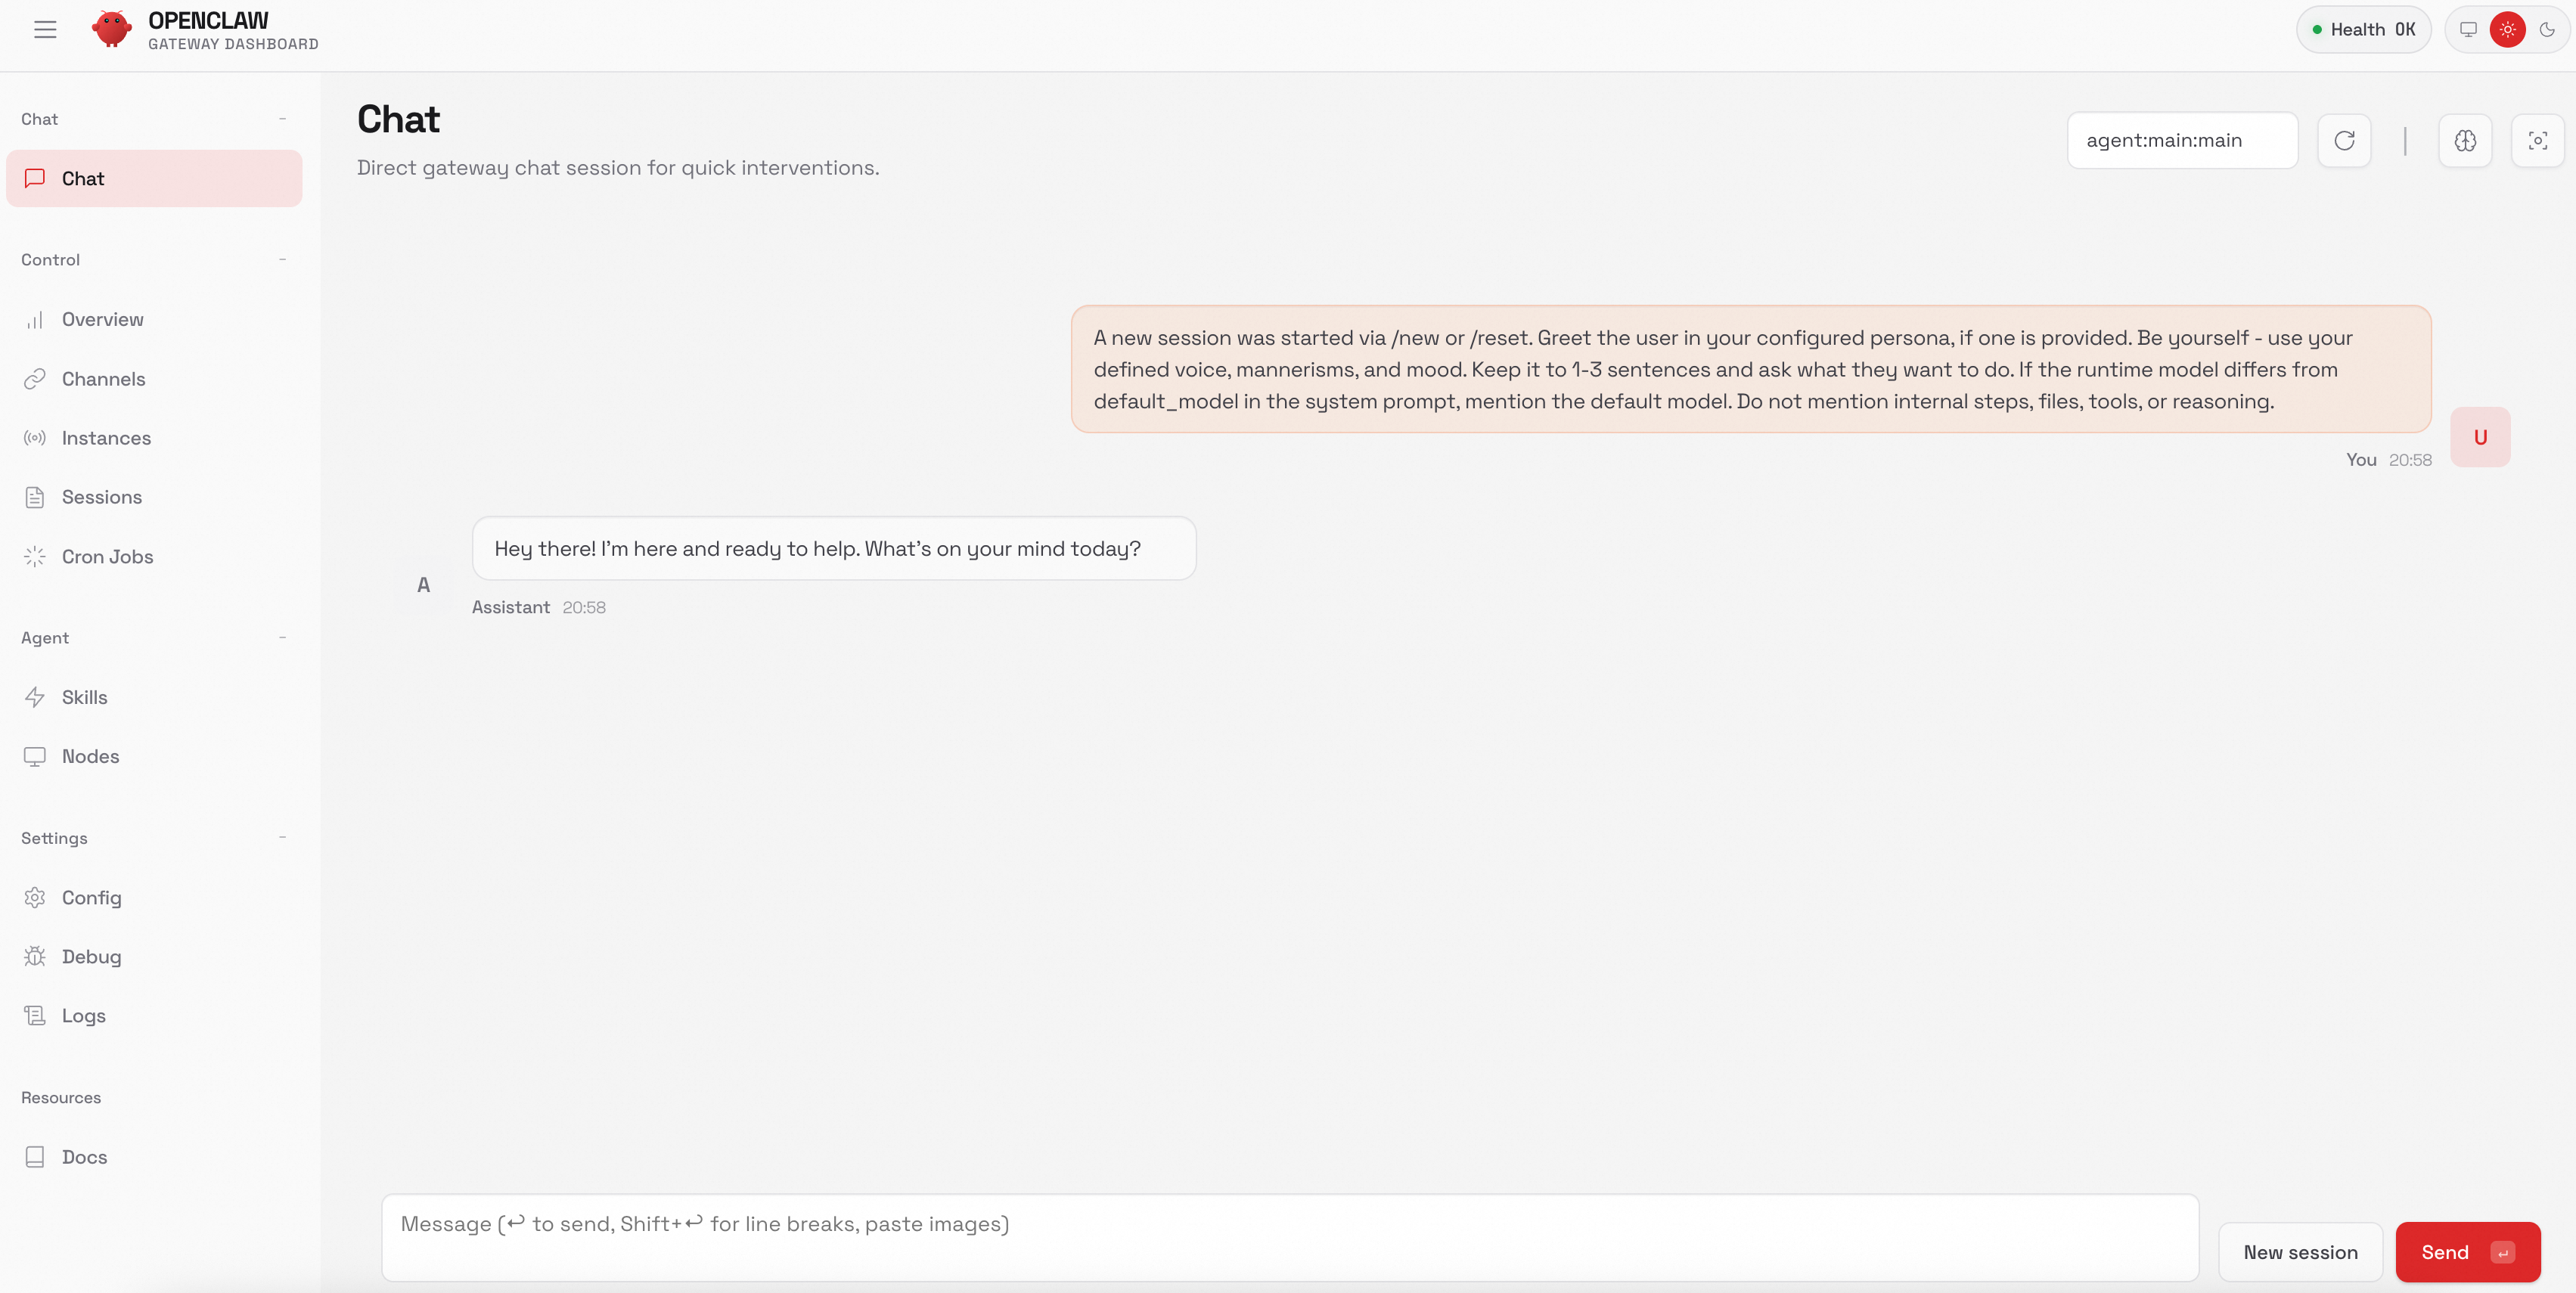Switch to system theme monitor toggle

tap(2468, 29)
